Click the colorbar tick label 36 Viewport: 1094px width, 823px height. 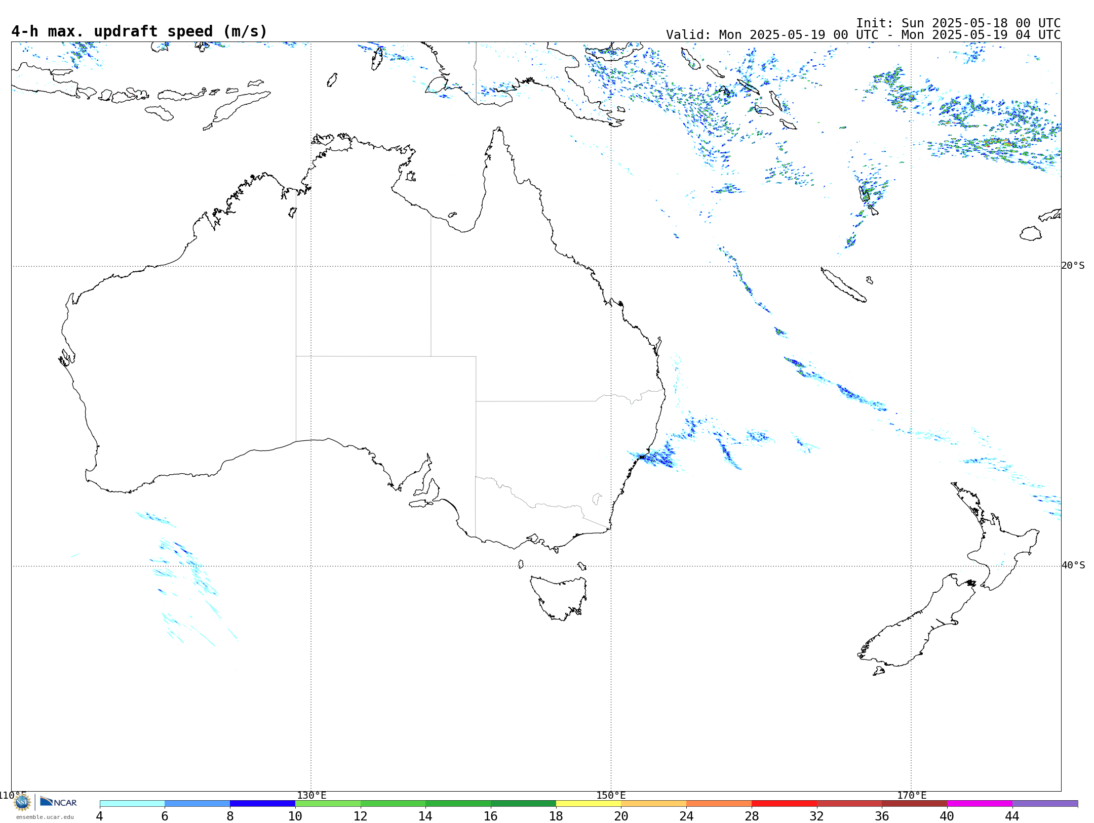coord(882,816)
